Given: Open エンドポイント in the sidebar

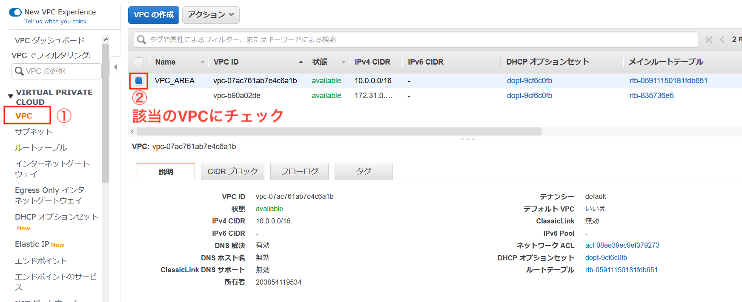Looking at the screenshot, I should [41, 261].
